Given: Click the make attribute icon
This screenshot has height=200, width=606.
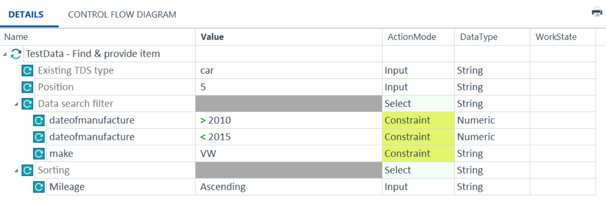Looking at the screenshot, I should [x=39, y=154].
